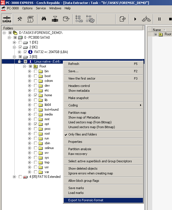Choose Export to Forensic-format from context menu

coord(86,200)
